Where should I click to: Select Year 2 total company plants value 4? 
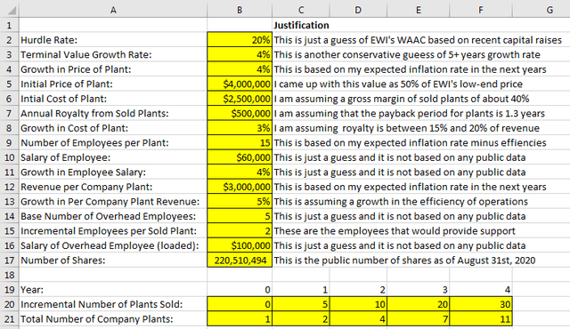358,319
